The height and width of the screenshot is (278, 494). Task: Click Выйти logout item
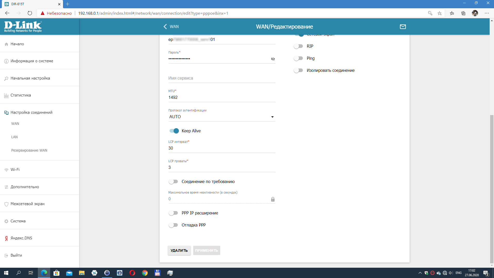16,255
